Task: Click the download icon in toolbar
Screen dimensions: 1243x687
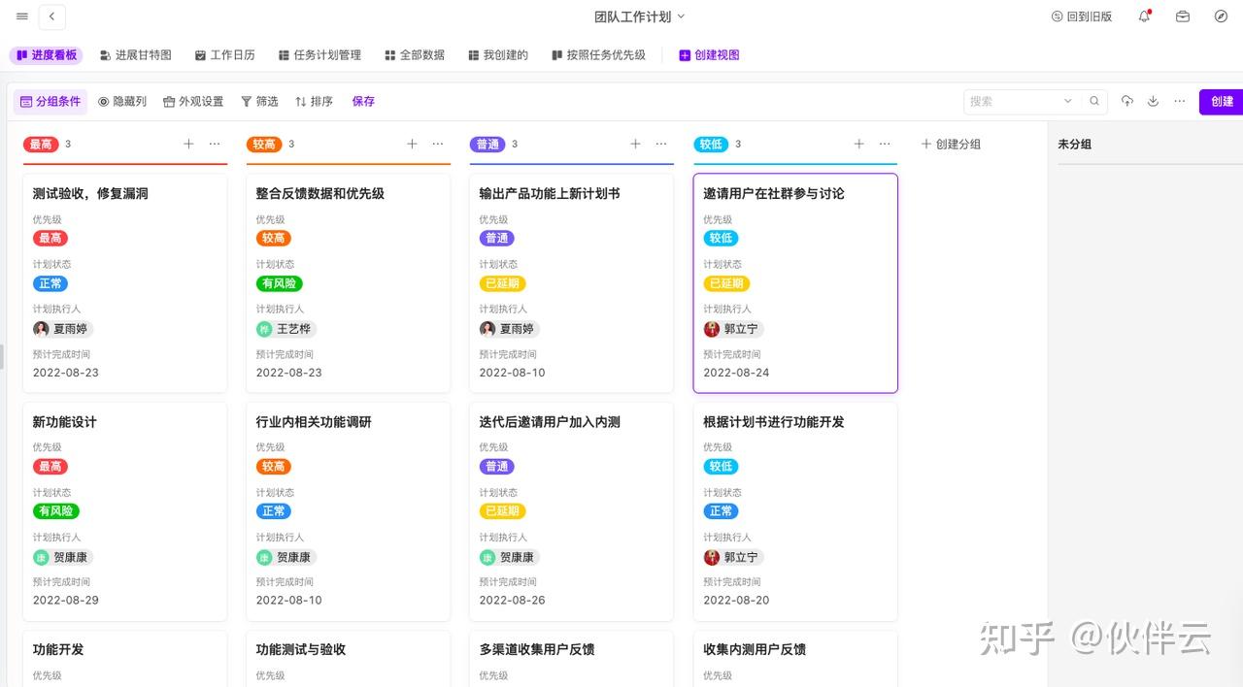Action: click(x=1154, y=101)
